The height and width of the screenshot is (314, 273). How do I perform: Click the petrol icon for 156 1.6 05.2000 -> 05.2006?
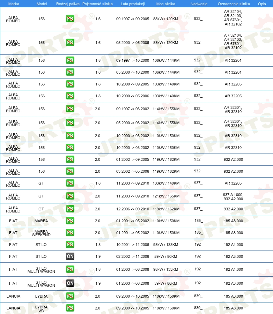(x=70, y=43)
